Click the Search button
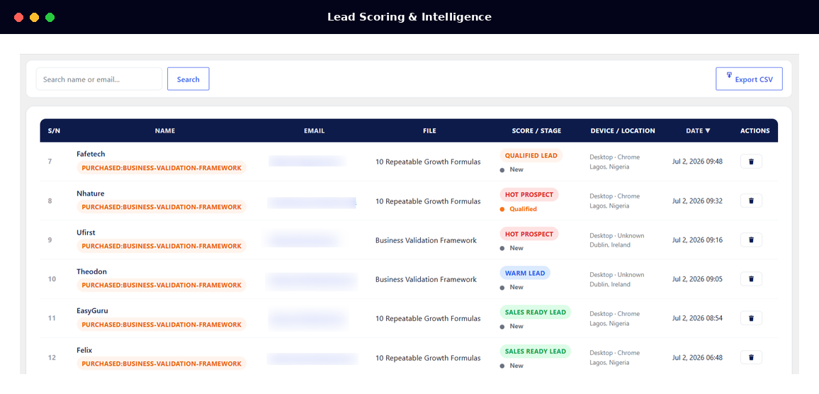This screenshot has height=394, width=819. (x=188, y=79)
